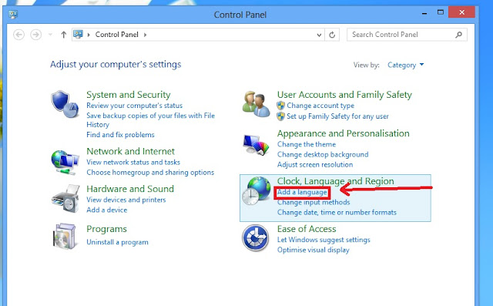The image size is (493, 306).
Task: Expand address bar history dropdown
Action: 319,35
